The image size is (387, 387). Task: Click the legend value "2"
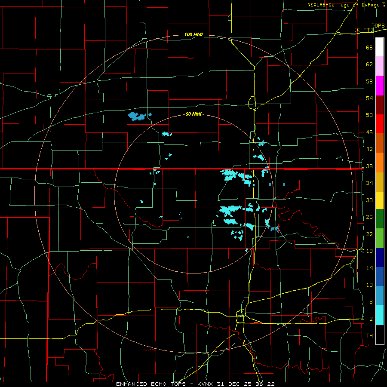coord(371,319)
